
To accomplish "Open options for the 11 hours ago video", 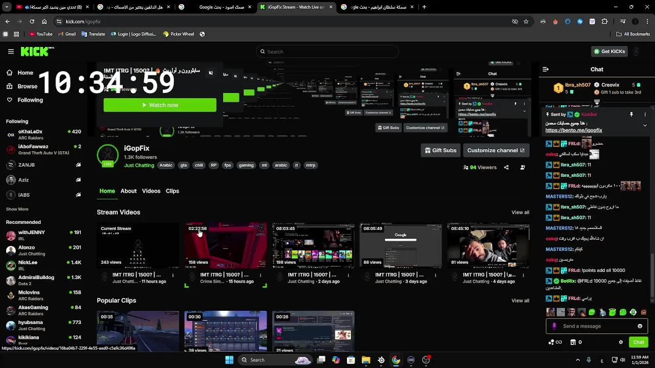I will point(173,275).
